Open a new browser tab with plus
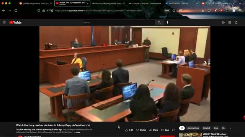The image size is (245, 137). (x=240, y=3)
